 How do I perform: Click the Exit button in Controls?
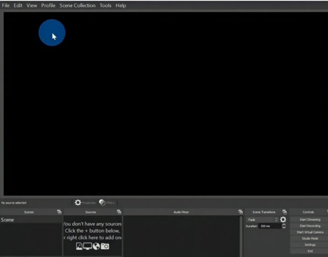pyautogui.click(x=310, y=251)
